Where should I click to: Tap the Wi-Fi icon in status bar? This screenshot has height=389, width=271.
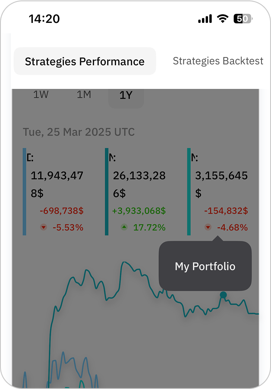[x=223, y=19]
